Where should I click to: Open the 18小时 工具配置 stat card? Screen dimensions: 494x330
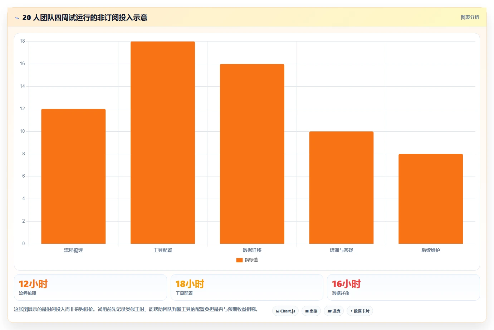[x=247, y=287]
